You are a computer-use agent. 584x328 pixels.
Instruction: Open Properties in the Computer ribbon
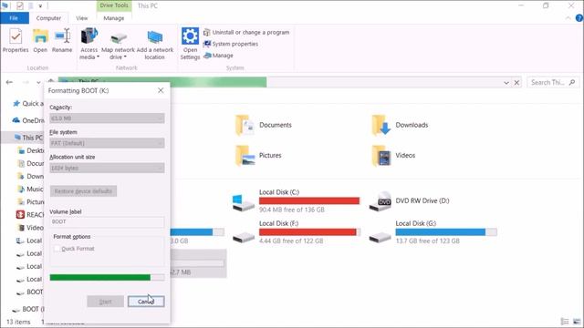click(x=16, y=41)
